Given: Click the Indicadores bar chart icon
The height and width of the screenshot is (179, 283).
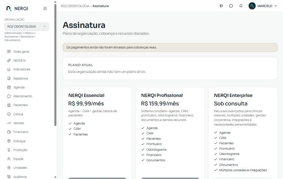Looking at the screenshot, I should click(9, 69).
